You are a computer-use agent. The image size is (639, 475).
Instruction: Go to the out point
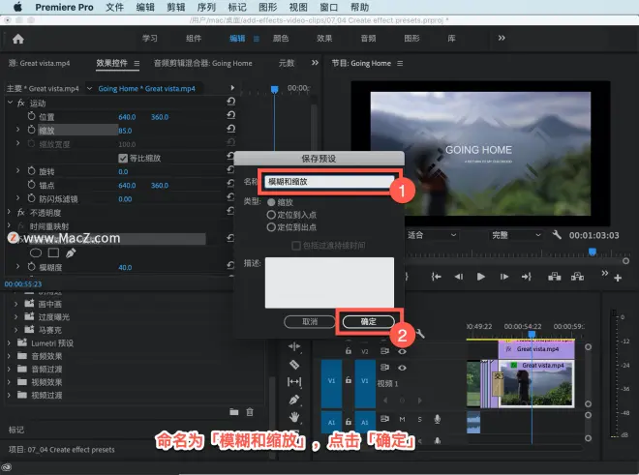[527, 277]
